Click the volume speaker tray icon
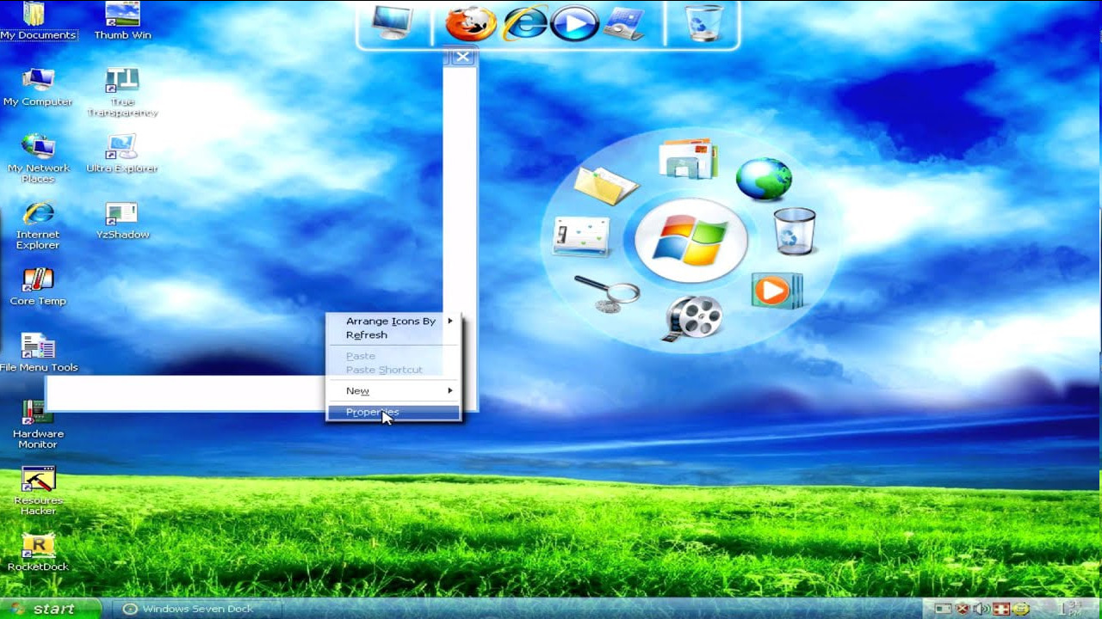The width and height of the screenshot is (1102, 619). pos(981,610)
